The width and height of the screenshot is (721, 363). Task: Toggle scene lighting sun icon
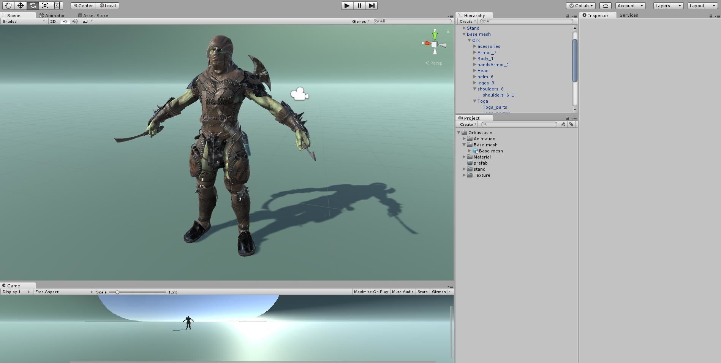(65, 21)
